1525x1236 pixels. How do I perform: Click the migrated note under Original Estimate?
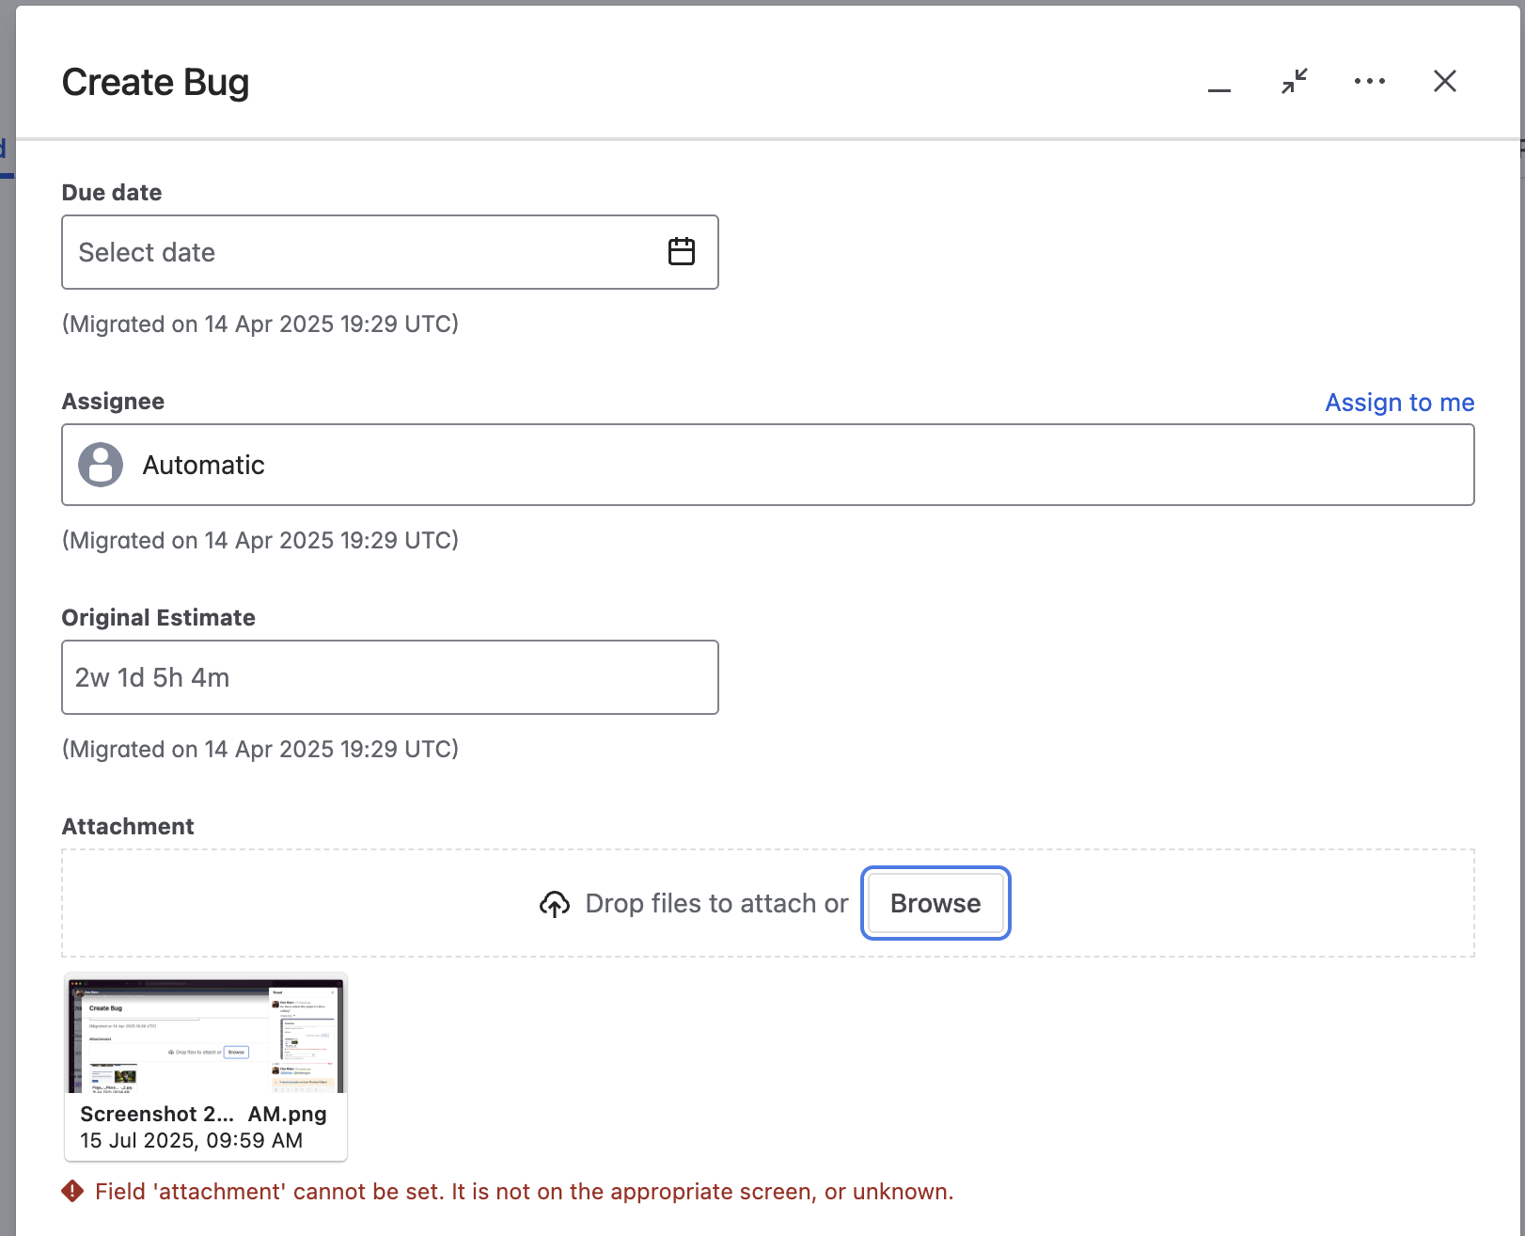260,749
